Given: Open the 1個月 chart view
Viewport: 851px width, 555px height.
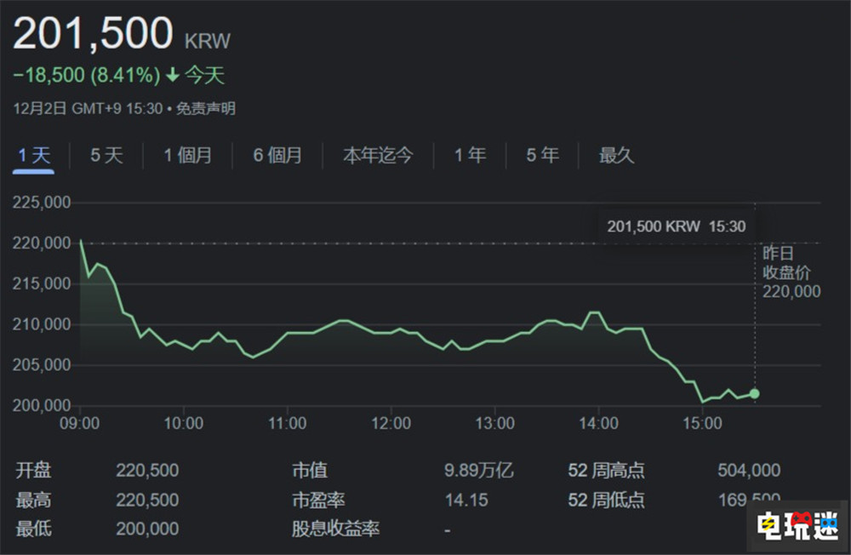Looking at the screenshot, I should tap(188, 156).
